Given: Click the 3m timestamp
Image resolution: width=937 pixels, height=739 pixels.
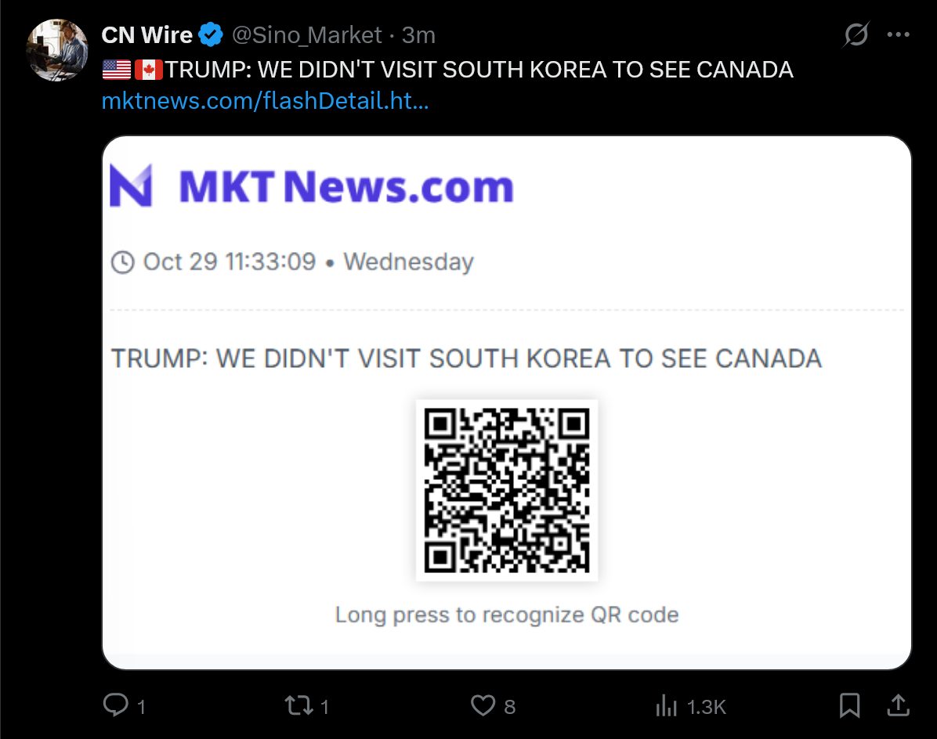Looking at the screenshot, I should click(418, 35).
